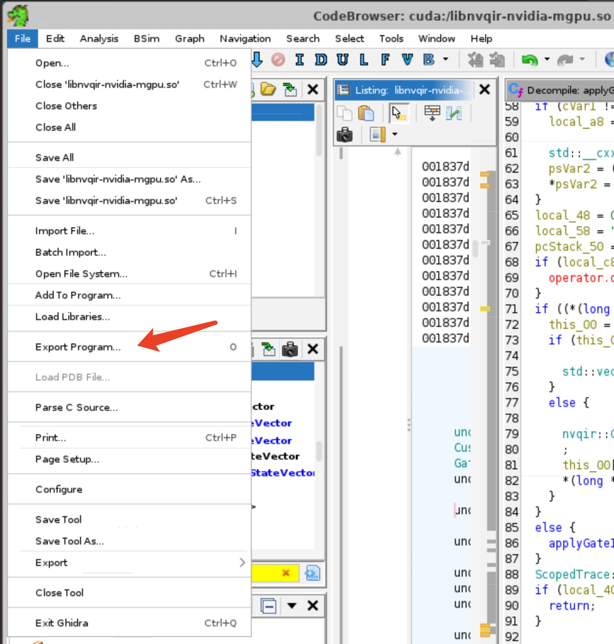This screenshot has width=614, height=644.
Task: Open the File menu
Action: click(x=22, y=39)
